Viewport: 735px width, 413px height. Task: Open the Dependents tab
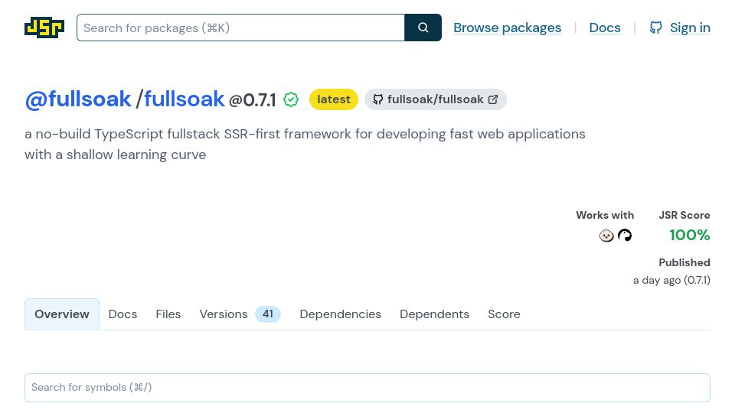(435, 314)
